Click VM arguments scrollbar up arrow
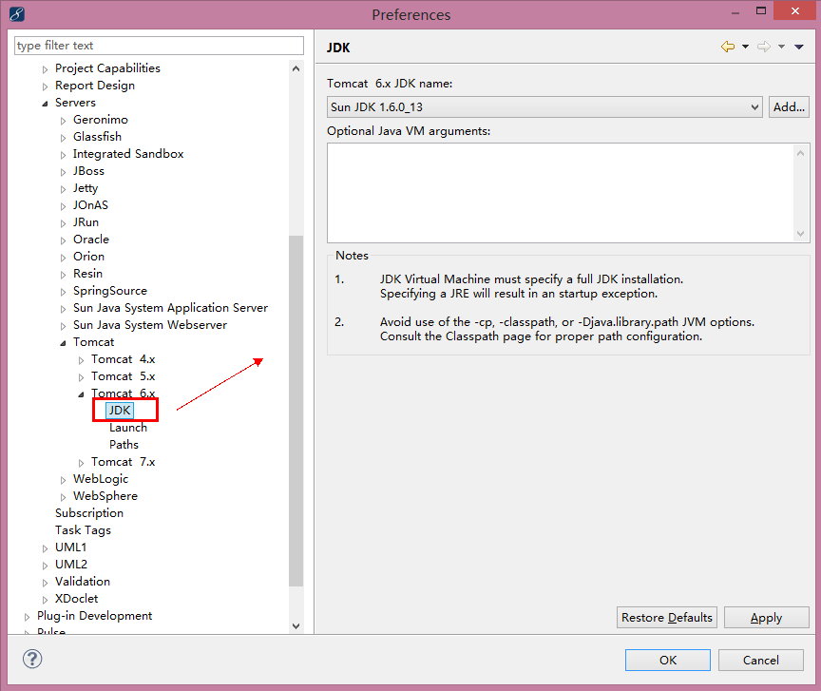Screen dimensions: 821x691 click(801, 153)
